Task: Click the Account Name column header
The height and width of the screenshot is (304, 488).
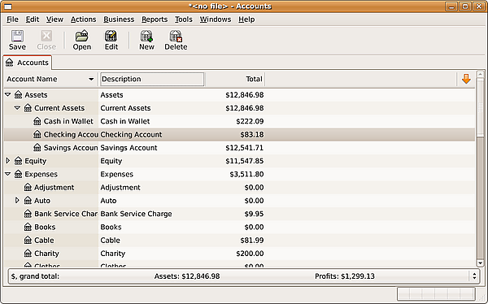Action: coord(50,79)
